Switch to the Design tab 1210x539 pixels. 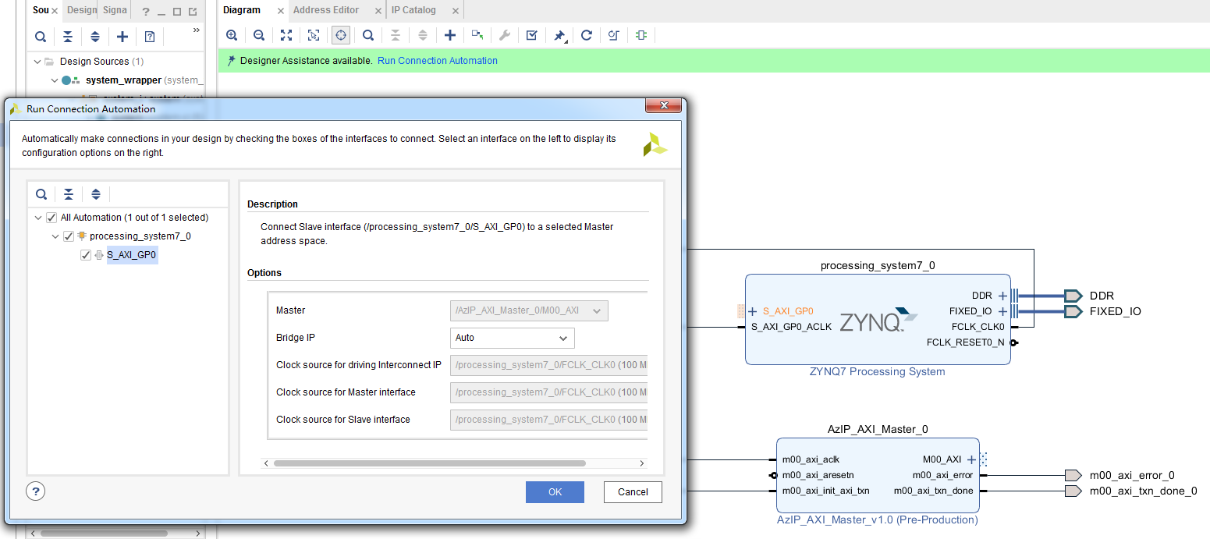coord(81,10)
